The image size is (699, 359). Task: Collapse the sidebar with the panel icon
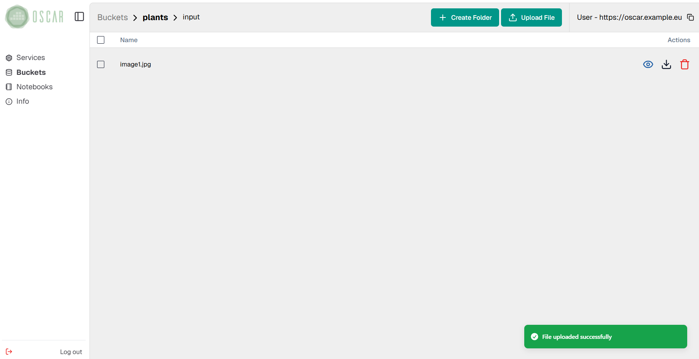79,17
